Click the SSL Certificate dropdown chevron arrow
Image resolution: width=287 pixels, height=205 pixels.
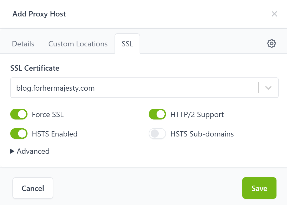[268, 88]
